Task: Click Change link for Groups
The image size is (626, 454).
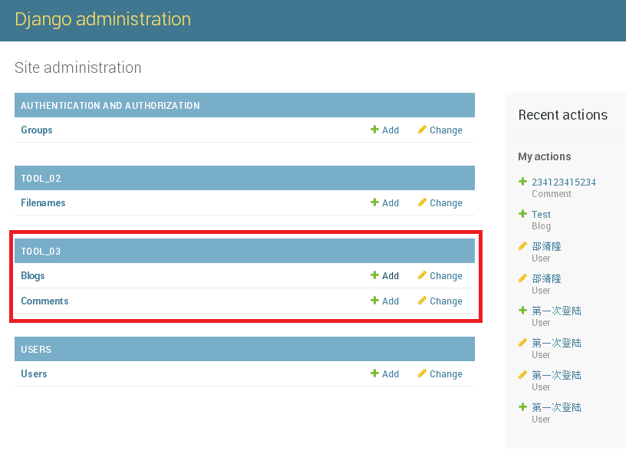Action: pos(446,130)
